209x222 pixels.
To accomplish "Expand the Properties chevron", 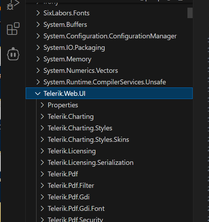I will click(x=42, y=105).
